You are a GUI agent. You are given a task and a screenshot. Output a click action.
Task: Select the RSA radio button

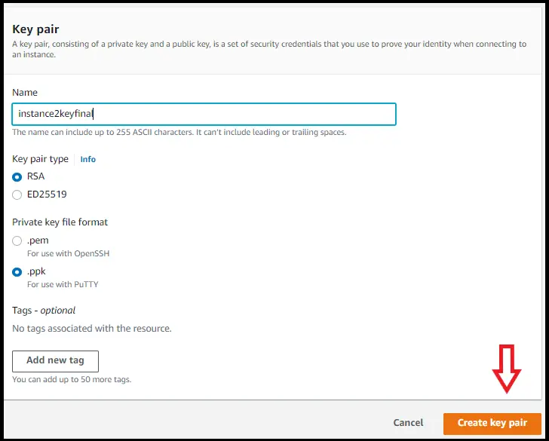(x=17, y=177)
